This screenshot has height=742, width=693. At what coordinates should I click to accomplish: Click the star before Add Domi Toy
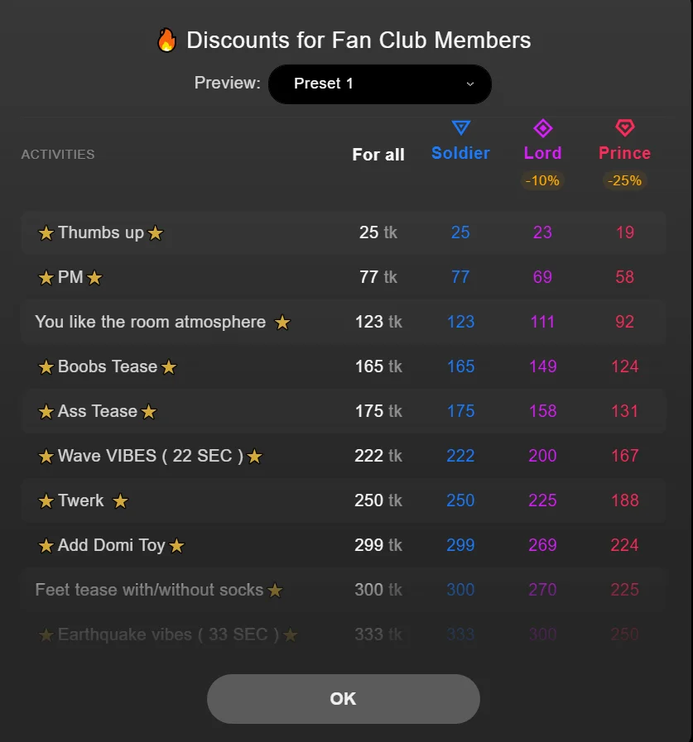point(46,546)
